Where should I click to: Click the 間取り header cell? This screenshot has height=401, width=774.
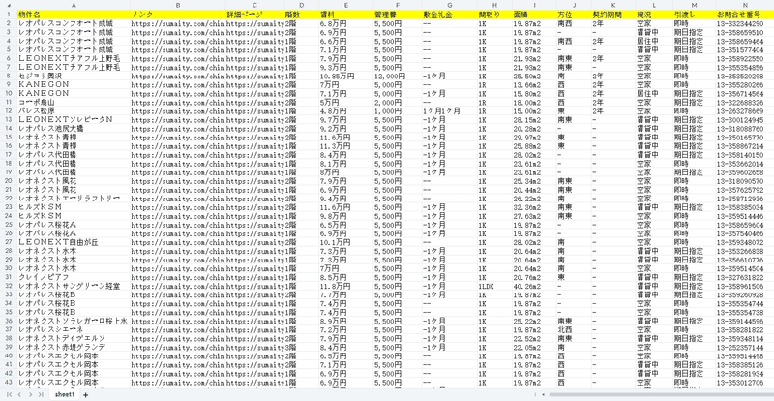point(494,15)
